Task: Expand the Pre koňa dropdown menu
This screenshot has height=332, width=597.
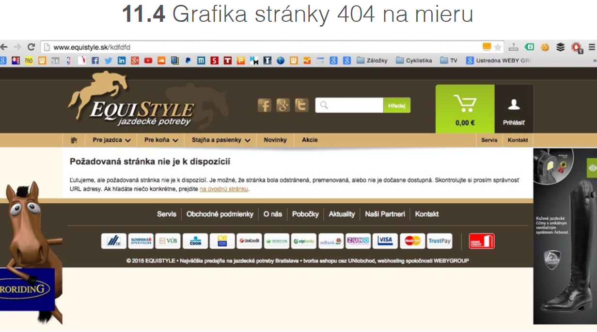Action: click(161, 140)
